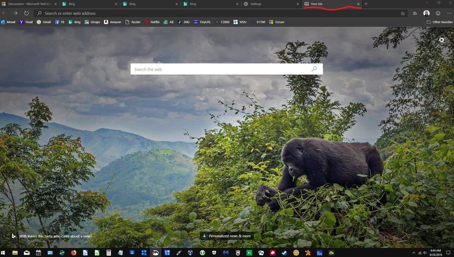Open the Gmail favorite
The width and height of the screenshot is (454, 257).
[x=44, y=22]
